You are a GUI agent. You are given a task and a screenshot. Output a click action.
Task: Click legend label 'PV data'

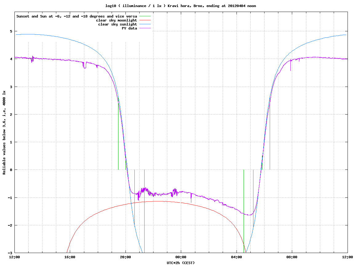(129, 28)
